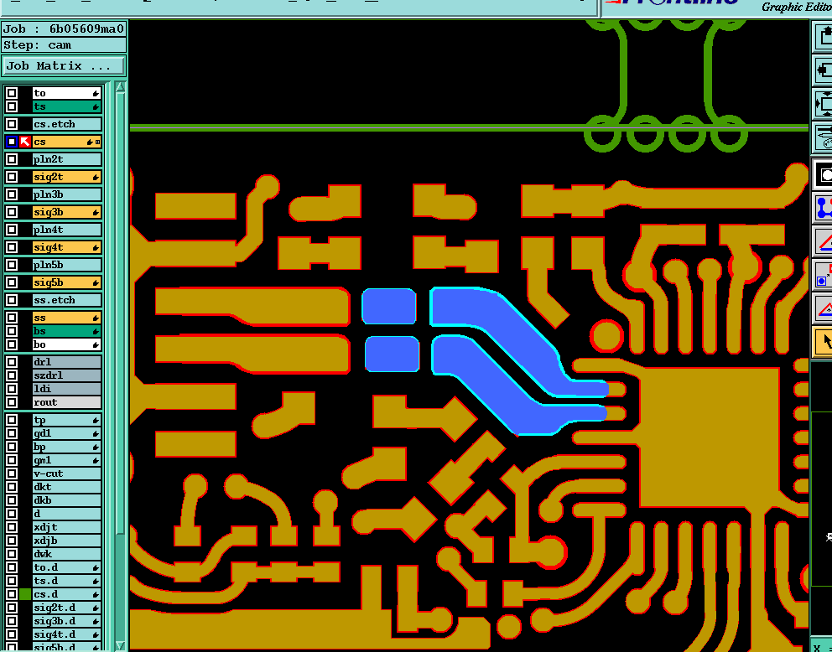
Task: Click the pencil icon on the gd1 layer
Action: (96, 433)
